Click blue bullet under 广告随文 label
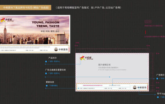Image resolution: width=165 pixels, height=104 pixels. 157,79
